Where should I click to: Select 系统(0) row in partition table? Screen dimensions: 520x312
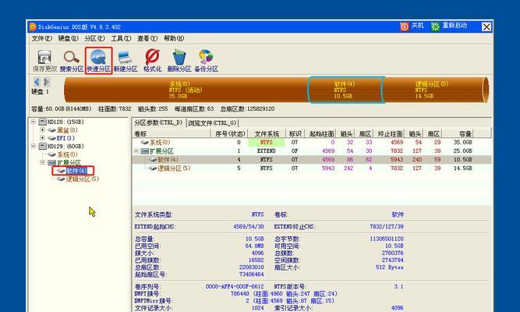click(311, 143)
